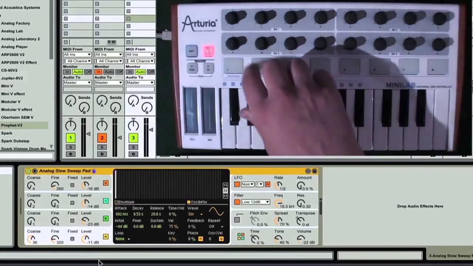The width and height of the screenshot is (473, 266).
Task: Select oscillator D button
Action: (x=106, y=183)
